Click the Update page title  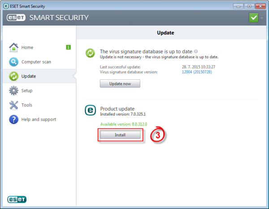[x=165, y=33]
